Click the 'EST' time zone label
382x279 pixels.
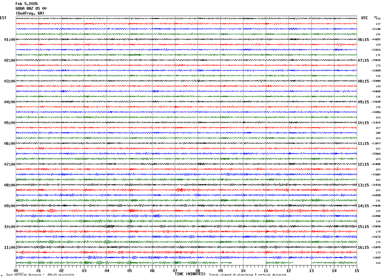(x=3, y=18)
